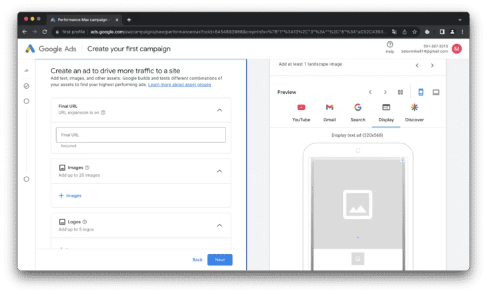
Task: Toggle side-by-side preview layout icon
Action: pos(400,92)
